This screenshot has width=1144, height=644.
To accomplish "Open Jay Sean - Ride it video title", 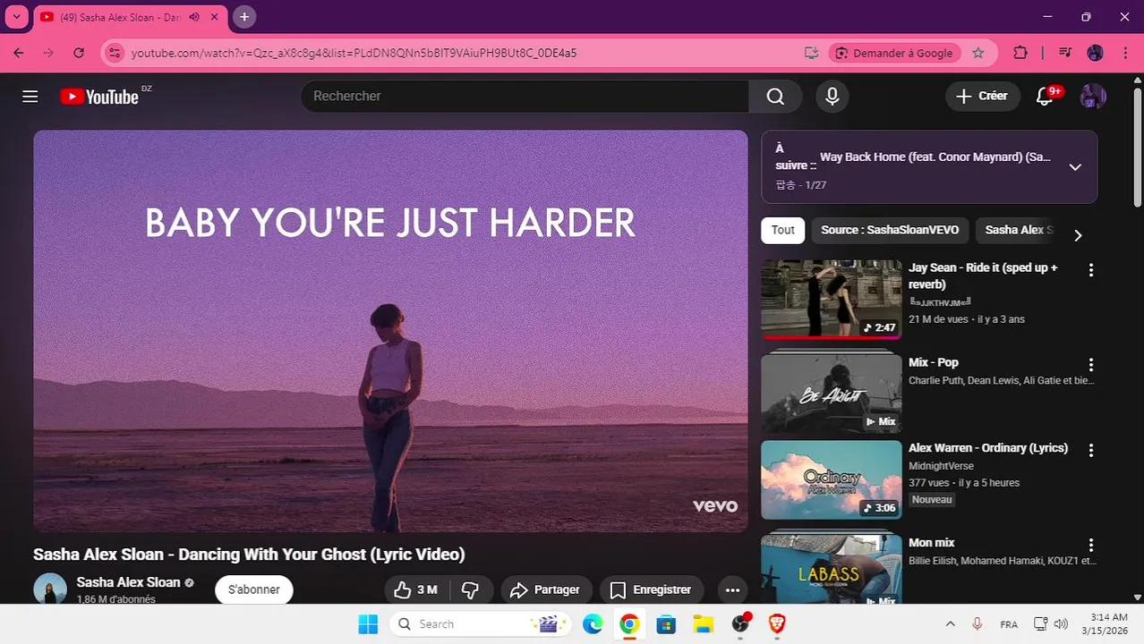I will (x=983, y=275).
